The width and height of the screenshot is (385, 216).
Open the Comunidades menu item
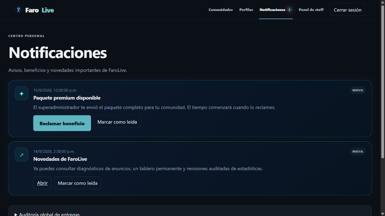(221, 10)
